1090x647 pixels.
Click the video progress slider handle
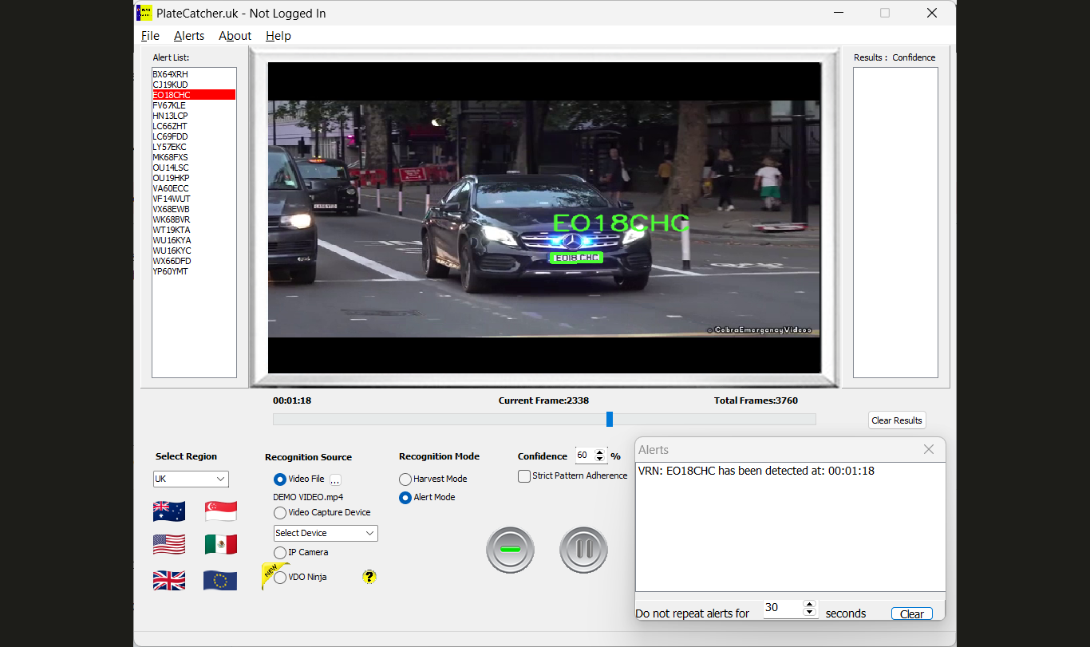pos(610,420)
